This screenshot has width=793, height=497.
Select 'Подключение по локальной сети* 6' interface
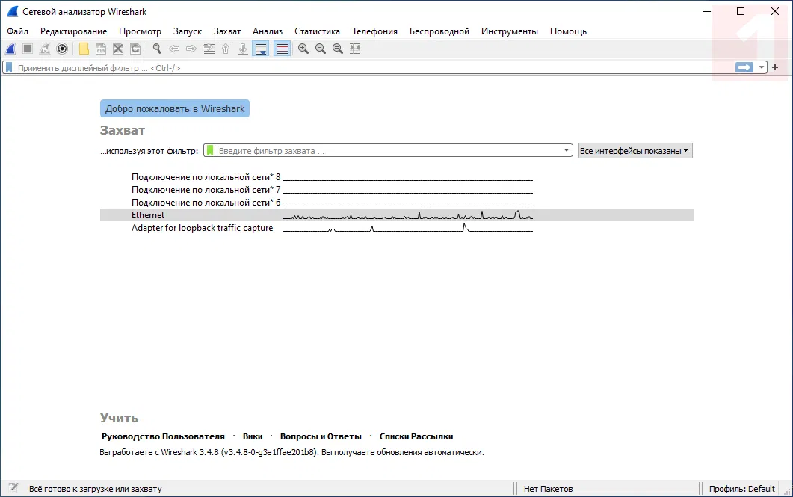396,203
